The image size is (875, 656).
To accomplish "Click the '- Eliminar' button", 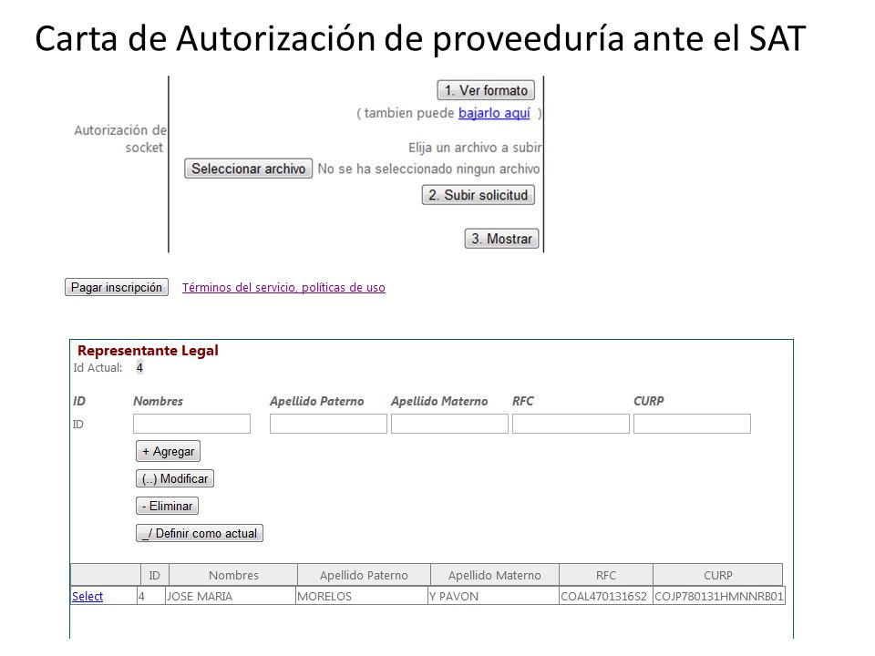I will point(167,506).
